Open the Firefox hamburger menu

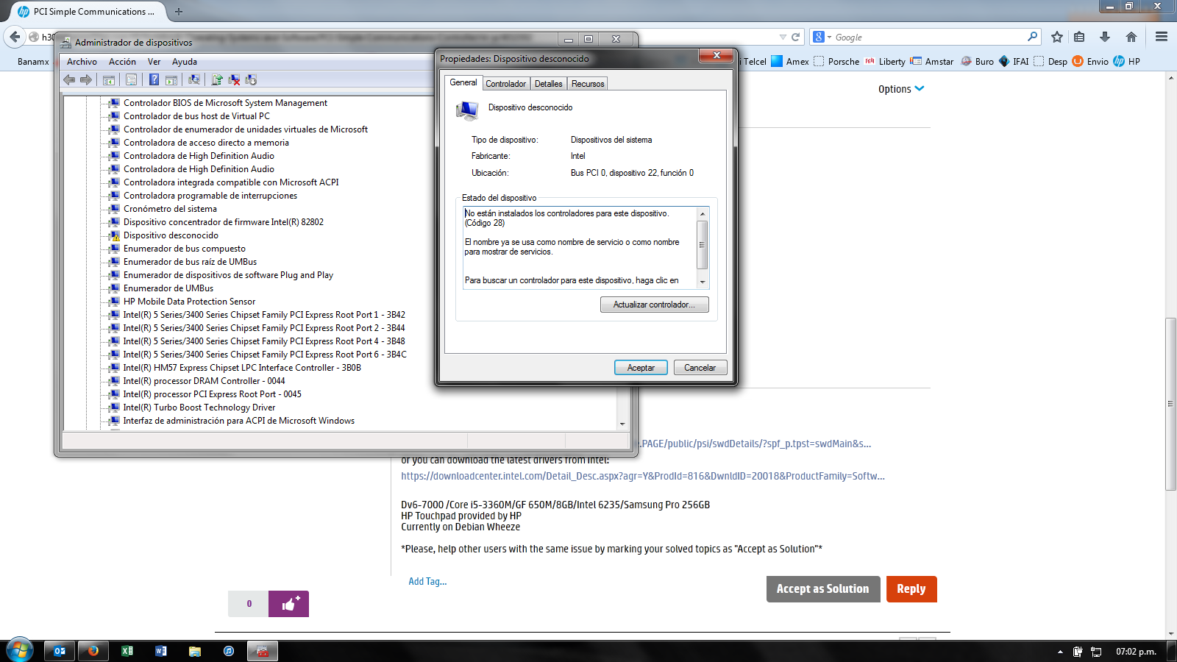1162,36
